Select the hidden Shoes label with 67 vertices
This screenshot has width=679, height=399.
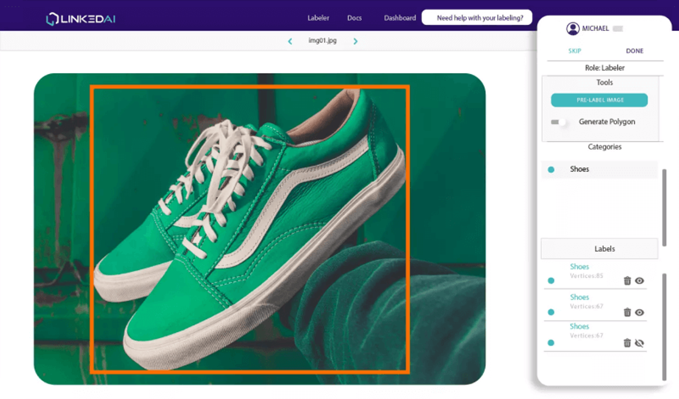580,326
